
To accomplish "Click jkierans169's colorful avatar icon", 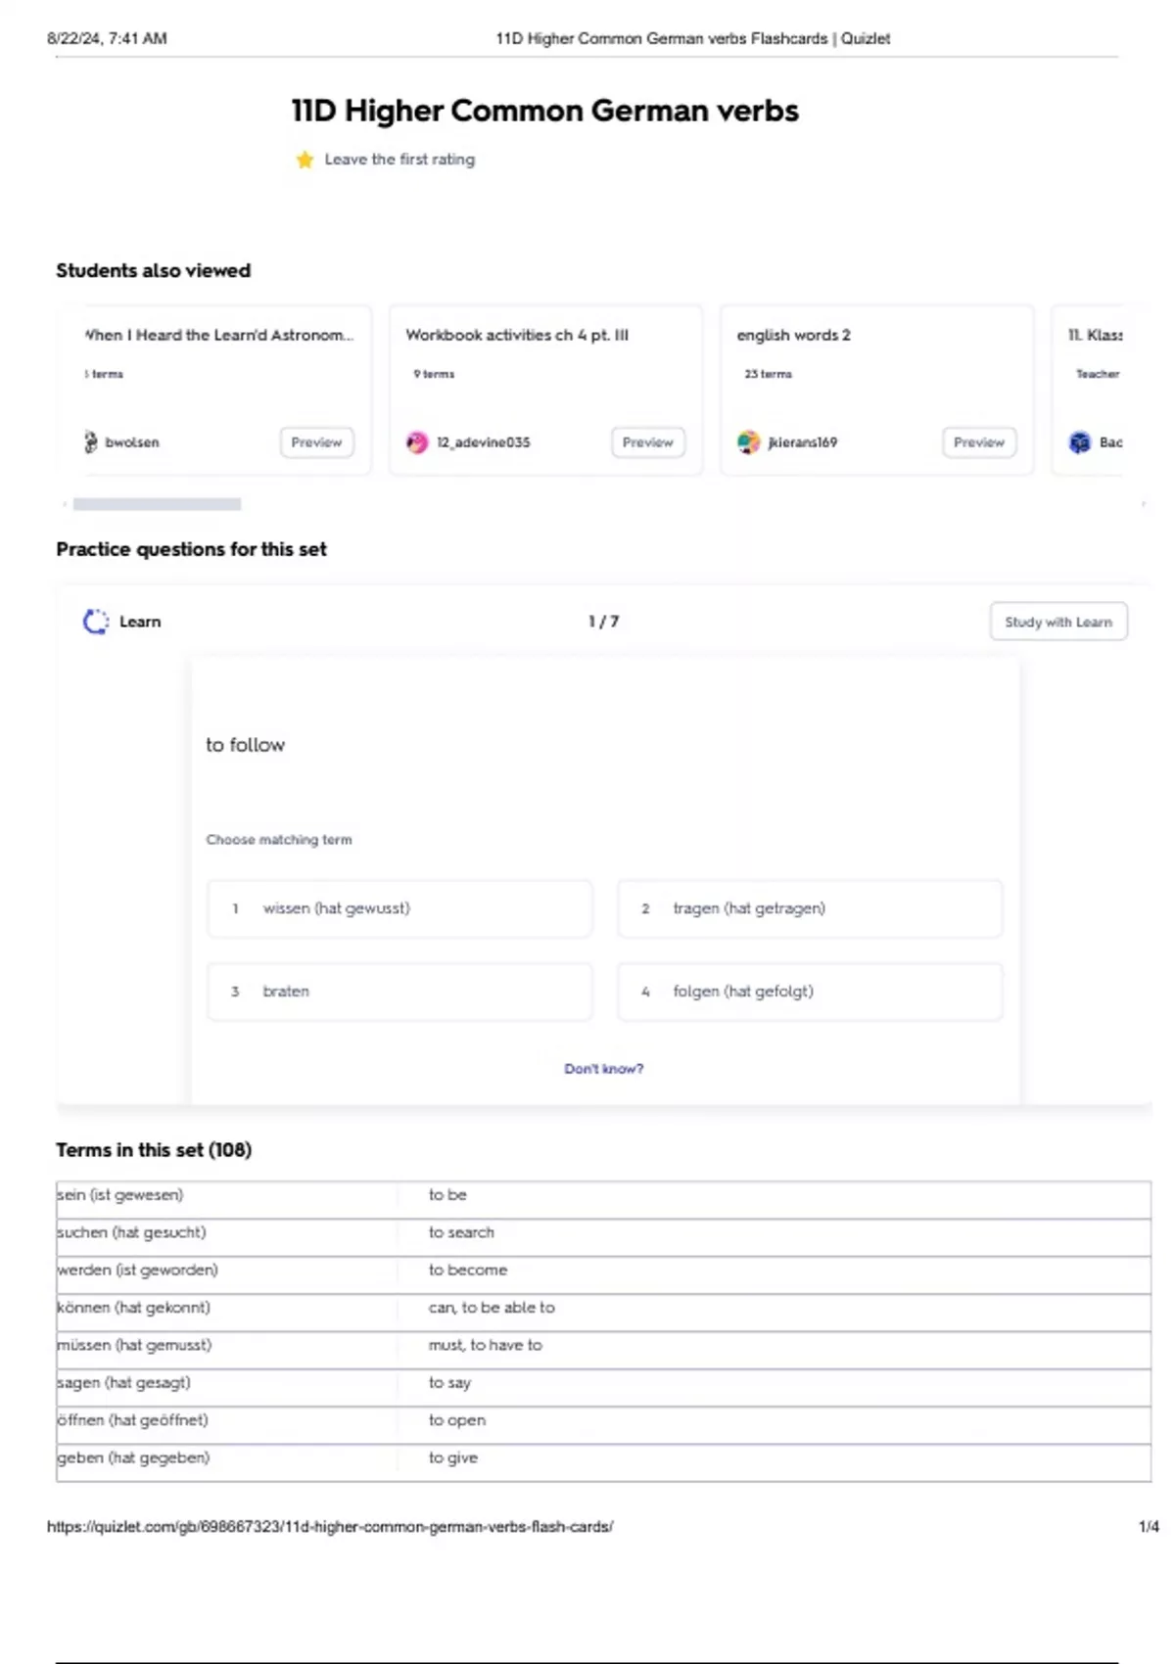I will point(748,442).
